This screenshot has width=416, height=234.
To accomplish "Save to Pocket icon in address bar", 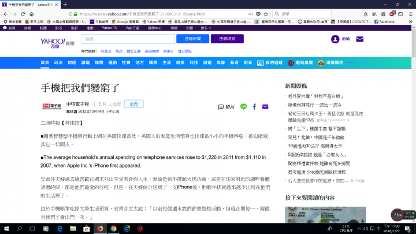I will click(x=258, y=14).
